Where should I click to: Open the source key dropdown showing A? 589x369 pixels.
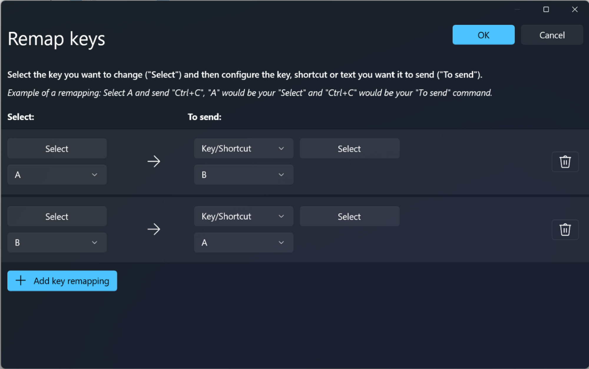57,174
